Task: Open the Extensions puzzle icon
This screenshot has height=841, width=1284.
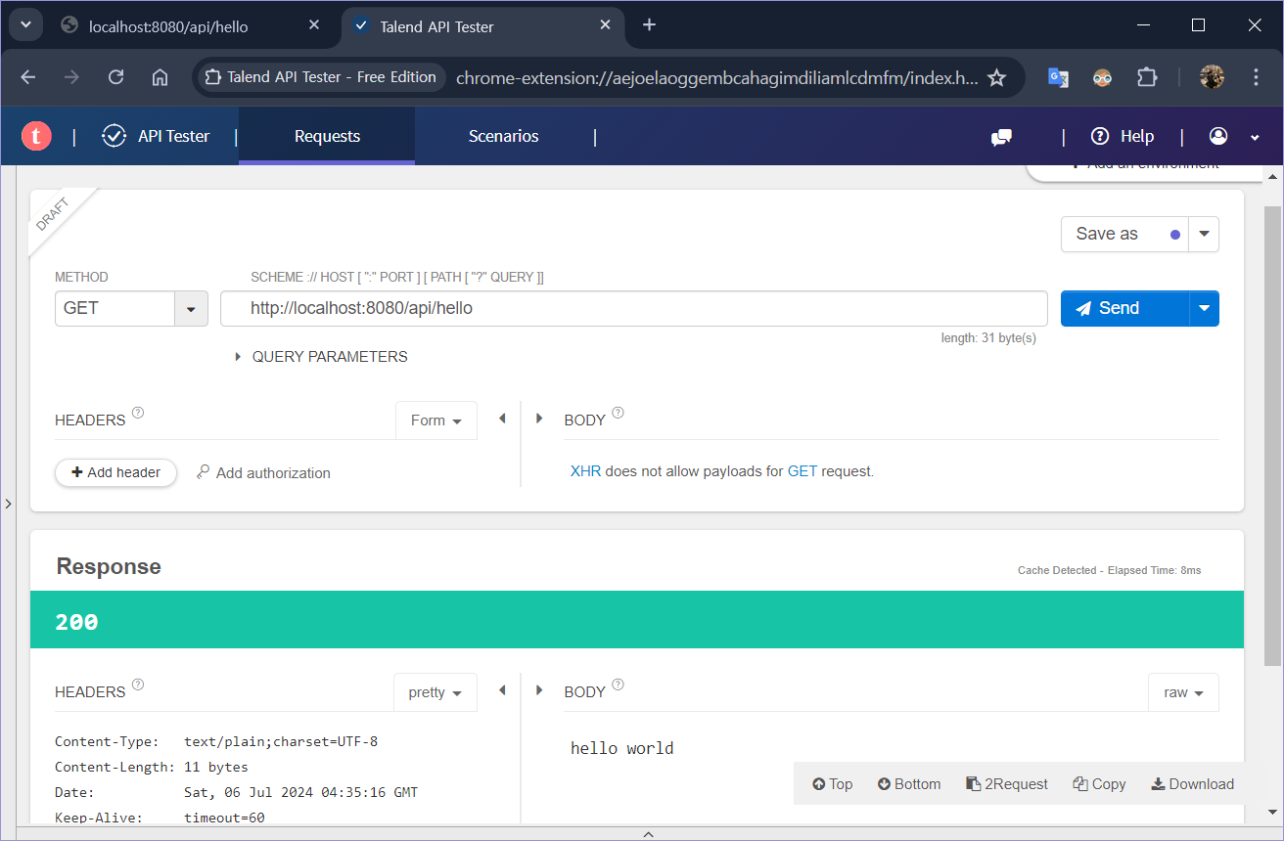Action: 1146,77
